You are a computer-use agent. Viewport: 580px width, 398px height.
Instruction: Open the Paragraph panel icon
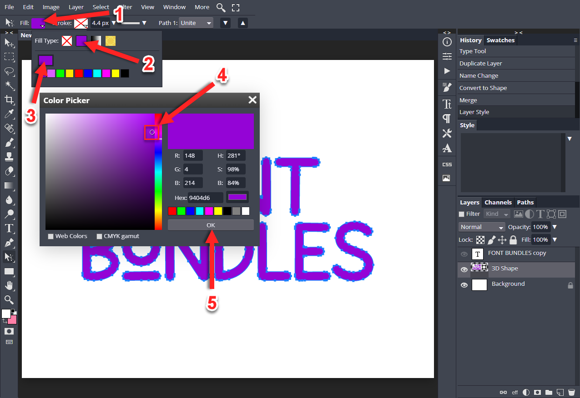447,119
